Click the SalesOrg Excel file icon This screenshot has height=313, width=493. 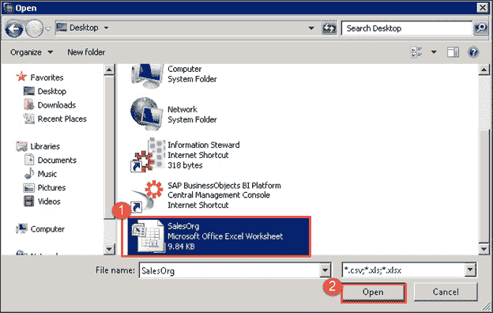click(148, 236)
